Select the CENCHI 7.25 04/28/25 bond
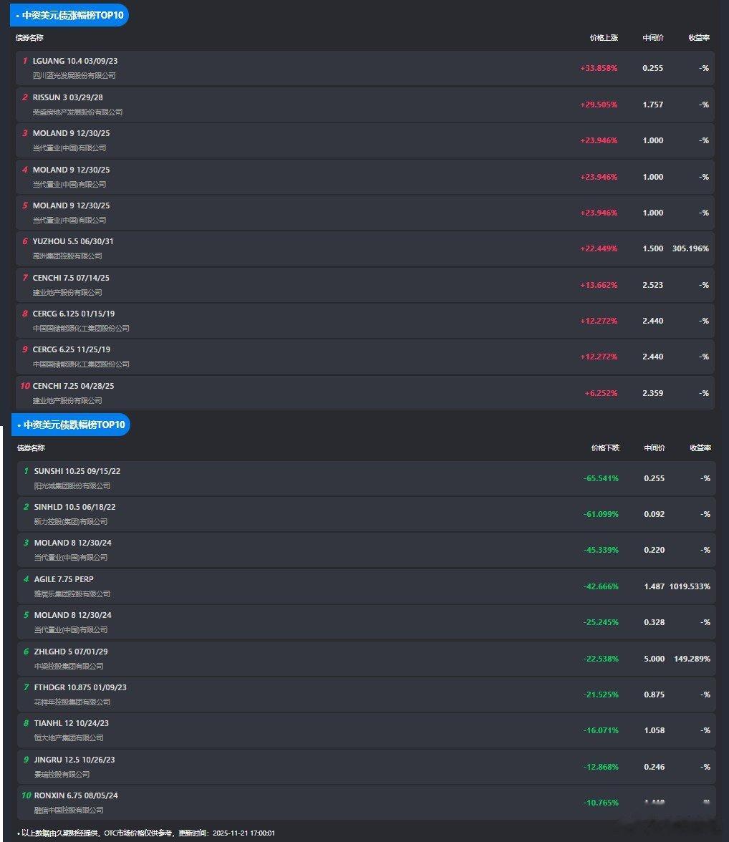729x842 pixels. click(x=73, y=386)
